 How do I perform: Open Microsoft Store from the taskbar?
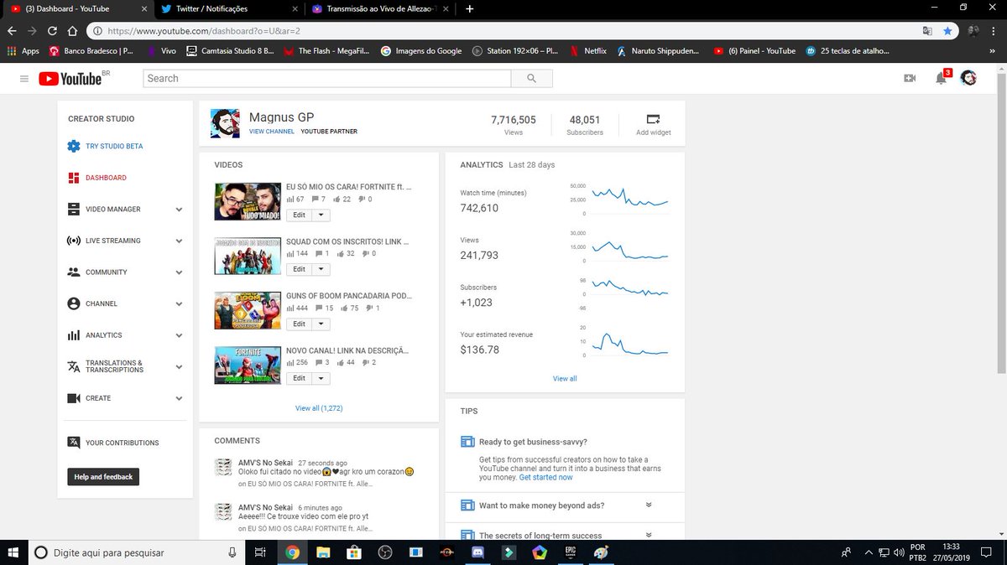[x=353, y=552]
